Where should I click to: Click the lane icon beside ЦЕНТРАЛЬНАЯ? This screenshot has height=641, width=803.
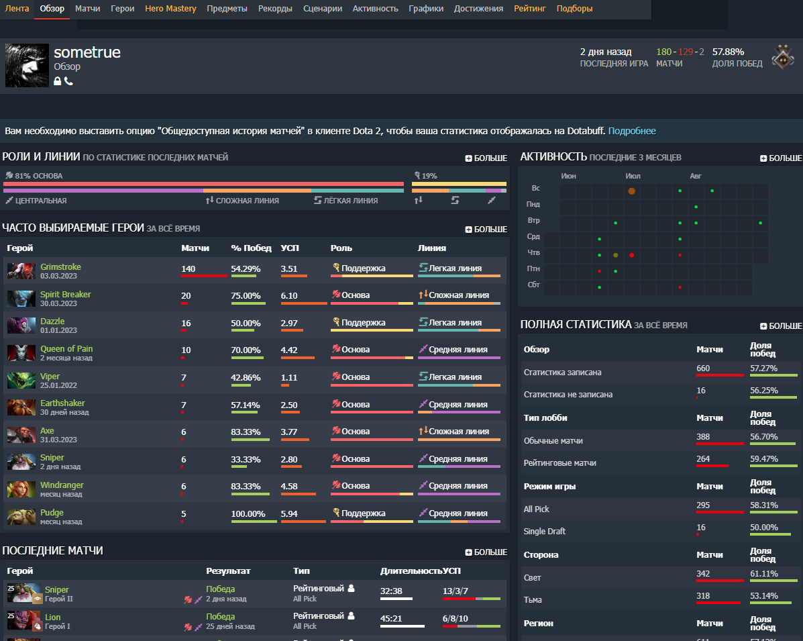tap(9, 200)
